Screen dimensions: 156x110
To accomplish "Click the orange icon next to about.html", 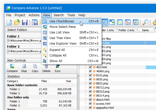I will [94, 100].
